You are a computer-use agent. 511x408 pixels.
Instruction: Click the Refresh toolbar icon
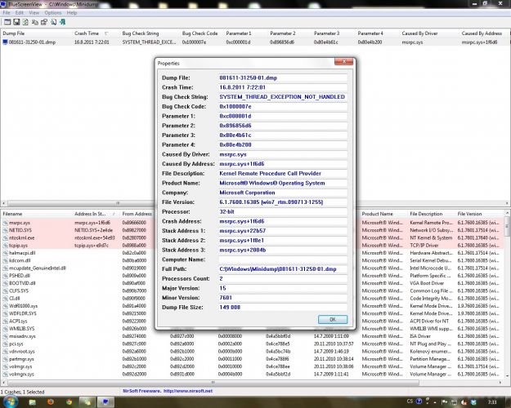coord(25,22)
